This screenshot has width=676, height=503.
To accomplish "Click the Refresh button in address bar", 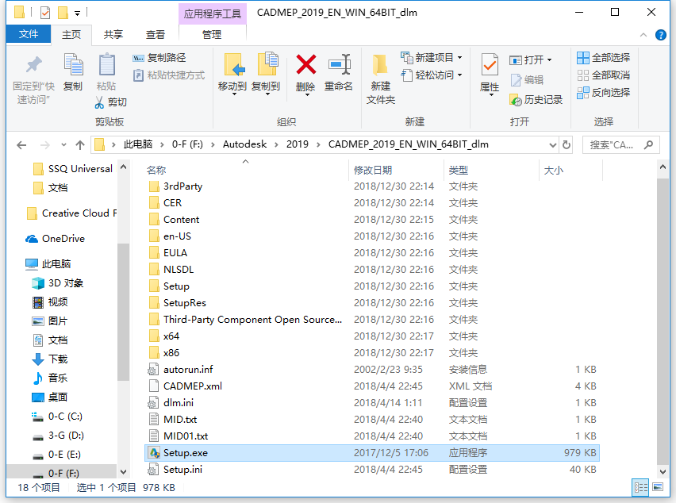I will (x=567, y=145).
